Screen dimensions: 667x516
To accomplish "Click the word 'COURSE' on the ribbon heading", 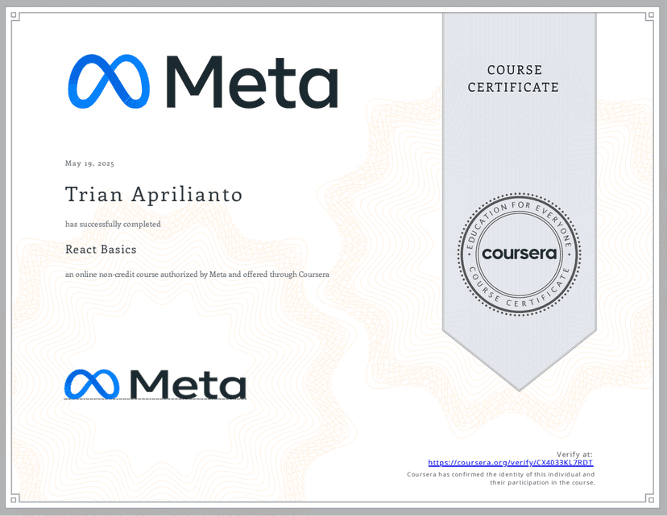I will point(514,70).
